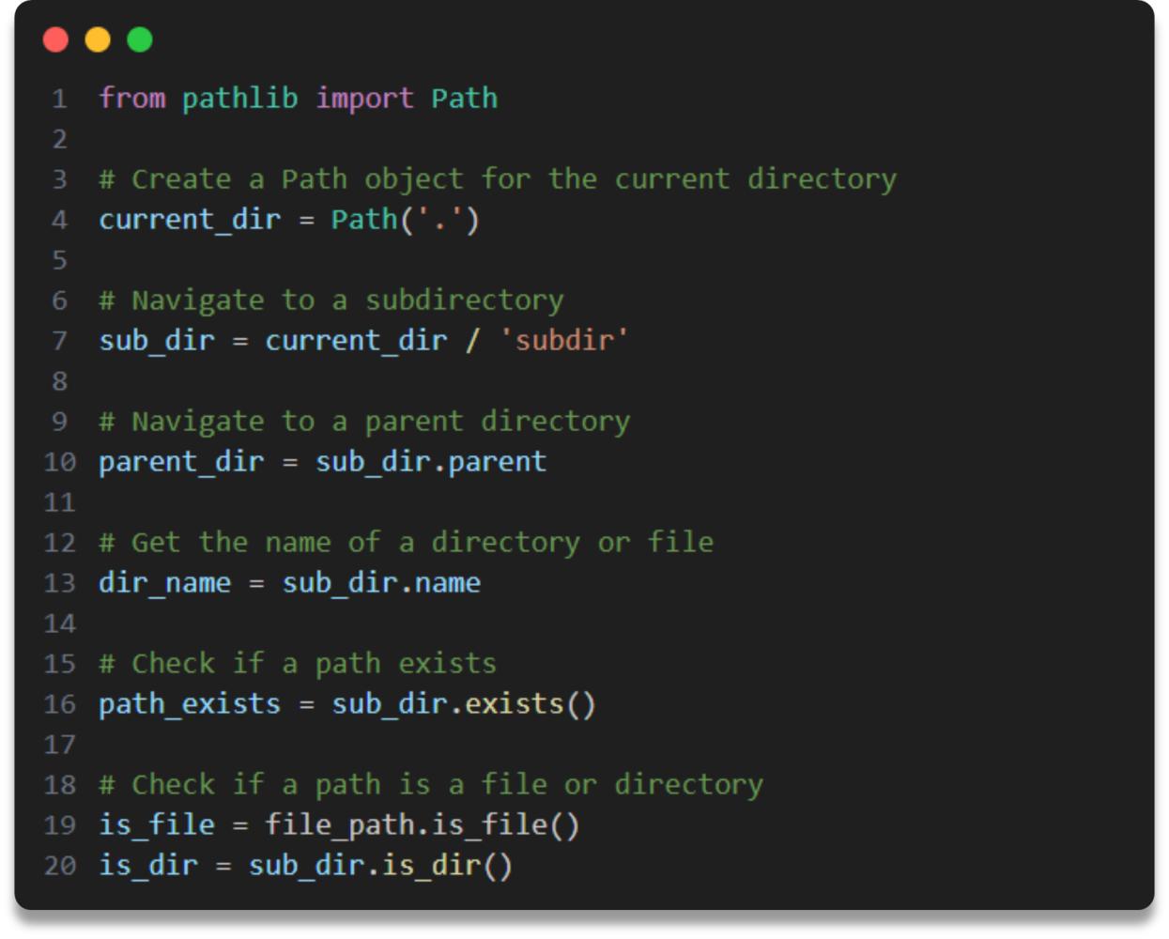Image resolution: width=1169 pixels, height=939 pixels.
Task: Click the green maximize dot
Action: [x=140, y=39]
